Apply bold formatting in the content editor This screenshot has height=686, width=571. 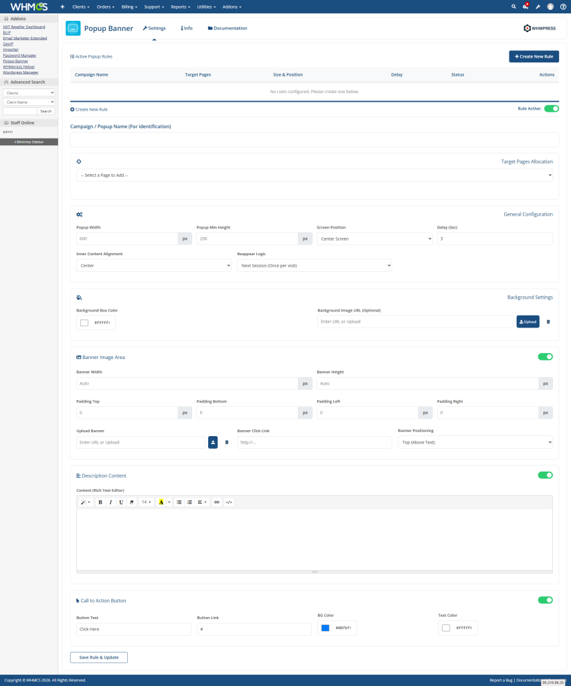point(101,502)
